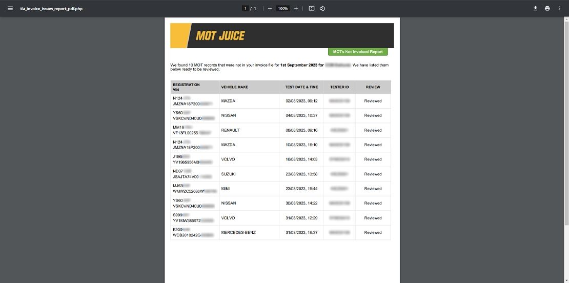Click the tla_invoice_issues_report_pdf.php title
Screen dimensions: 569x283
[x=51, y=8]
